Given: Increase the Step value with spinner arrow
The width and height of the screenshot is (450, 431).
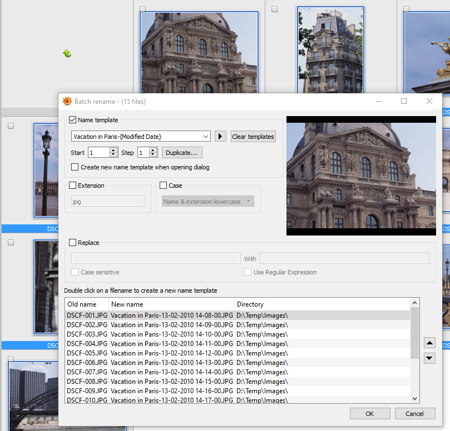Looking at the screenshot, I should click(x=154, y=150).
